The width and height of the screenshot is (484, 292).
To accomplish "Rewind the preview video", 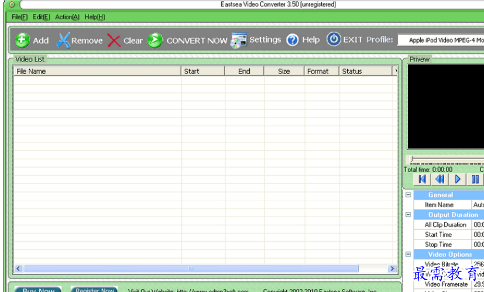I will click(440, 179).
